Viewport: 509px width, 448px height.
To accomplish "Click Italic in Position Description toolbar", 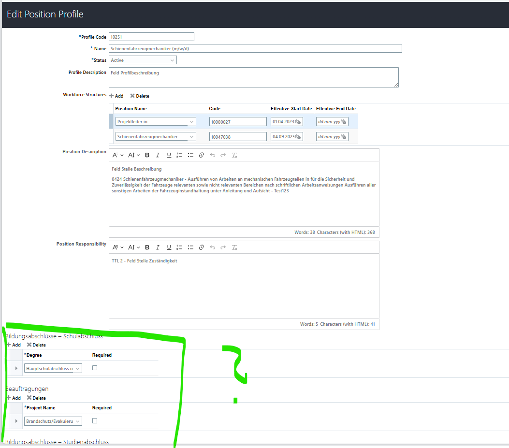I will click(158, 155).
